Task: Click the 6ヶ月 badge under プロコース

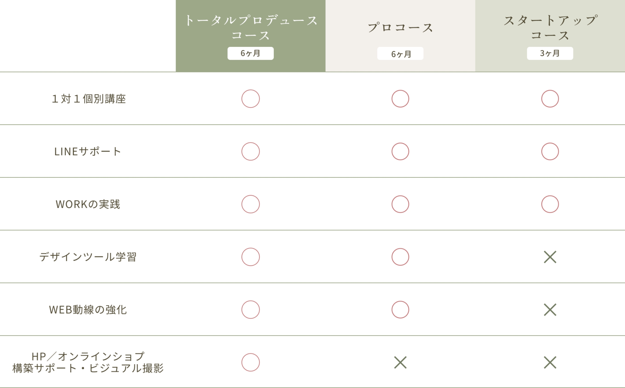Action: 400,54
